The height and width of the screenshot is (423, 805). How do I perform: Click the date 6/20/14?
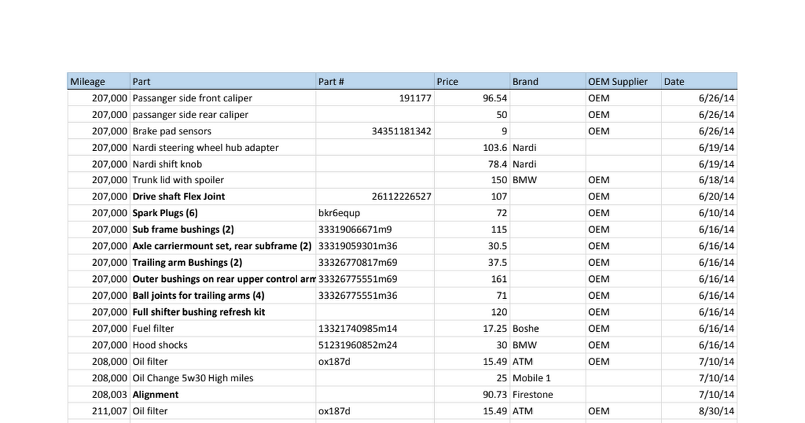(x=699, y=197)
